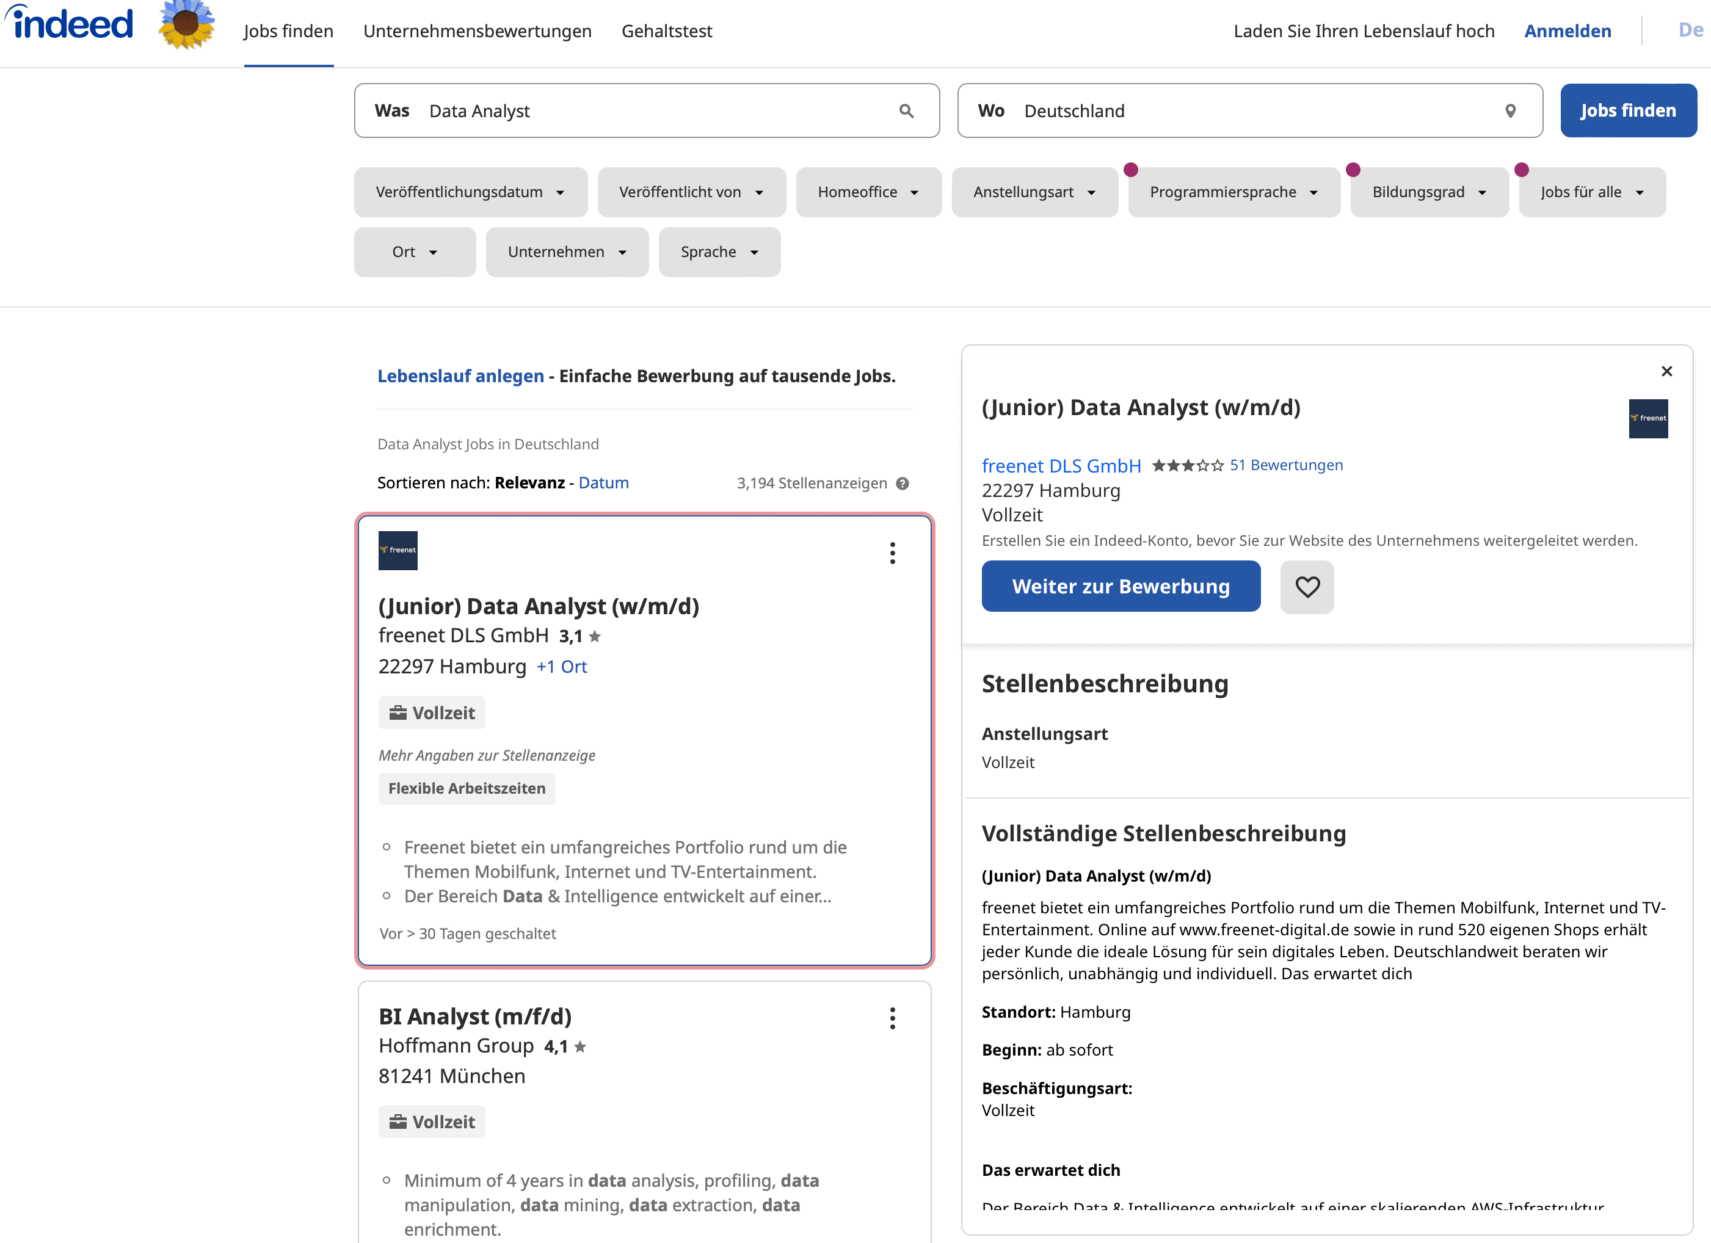Open the Gehaltstest tab
The image size is (1711, 1243).
click(666, 31)
